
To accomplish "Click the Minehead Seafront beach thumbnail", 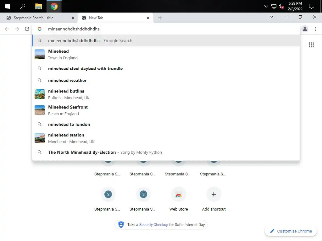I will tap(40, 110).
